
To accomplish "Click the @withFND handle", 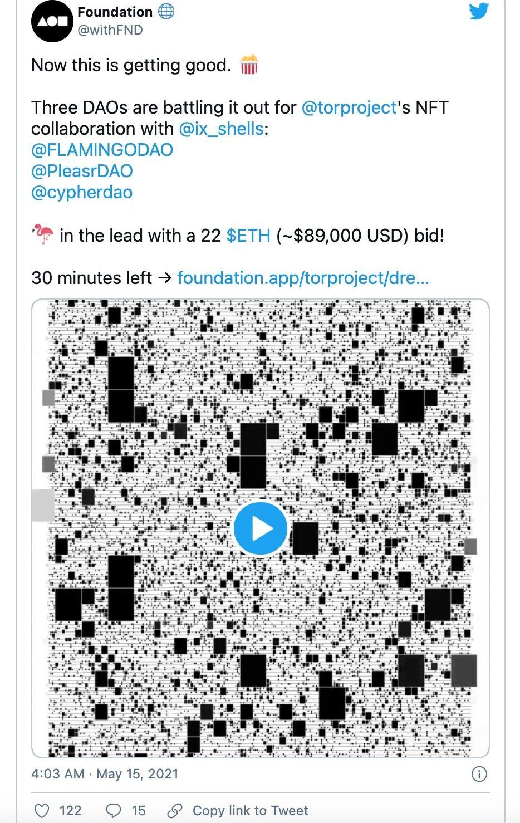I will [110, 30].
